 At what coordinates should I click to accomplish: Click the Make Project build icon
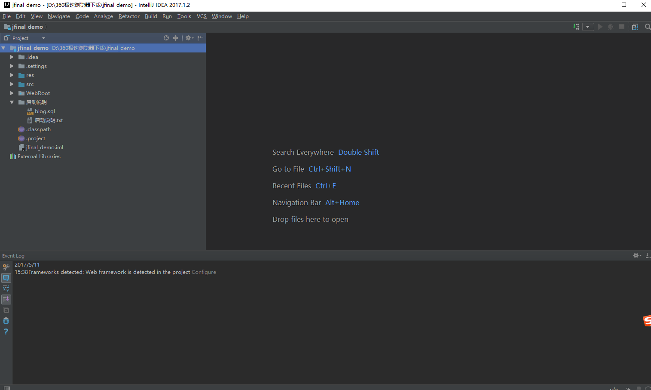point(576,27)
